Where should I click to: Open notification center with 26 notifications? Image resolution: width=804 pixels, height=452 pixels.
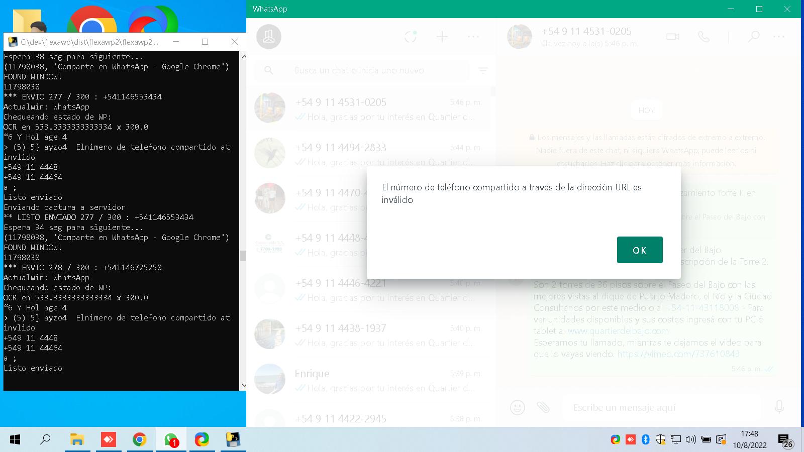click(x=785, y=440)
